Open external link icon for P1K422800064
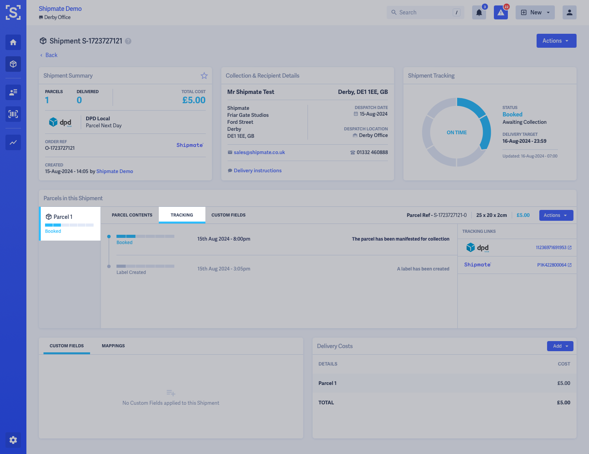Screen dimensions: 589x454 click(x=570, y=265)
